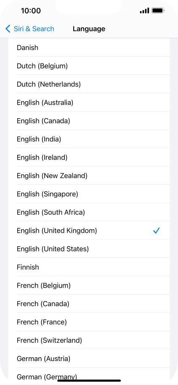Select English (United States) language
Viewport: 178px width, 385px height.
[89, 249]
